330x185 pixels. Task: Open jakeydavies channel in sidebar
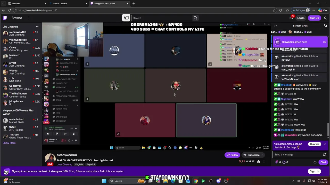point(21,103)
